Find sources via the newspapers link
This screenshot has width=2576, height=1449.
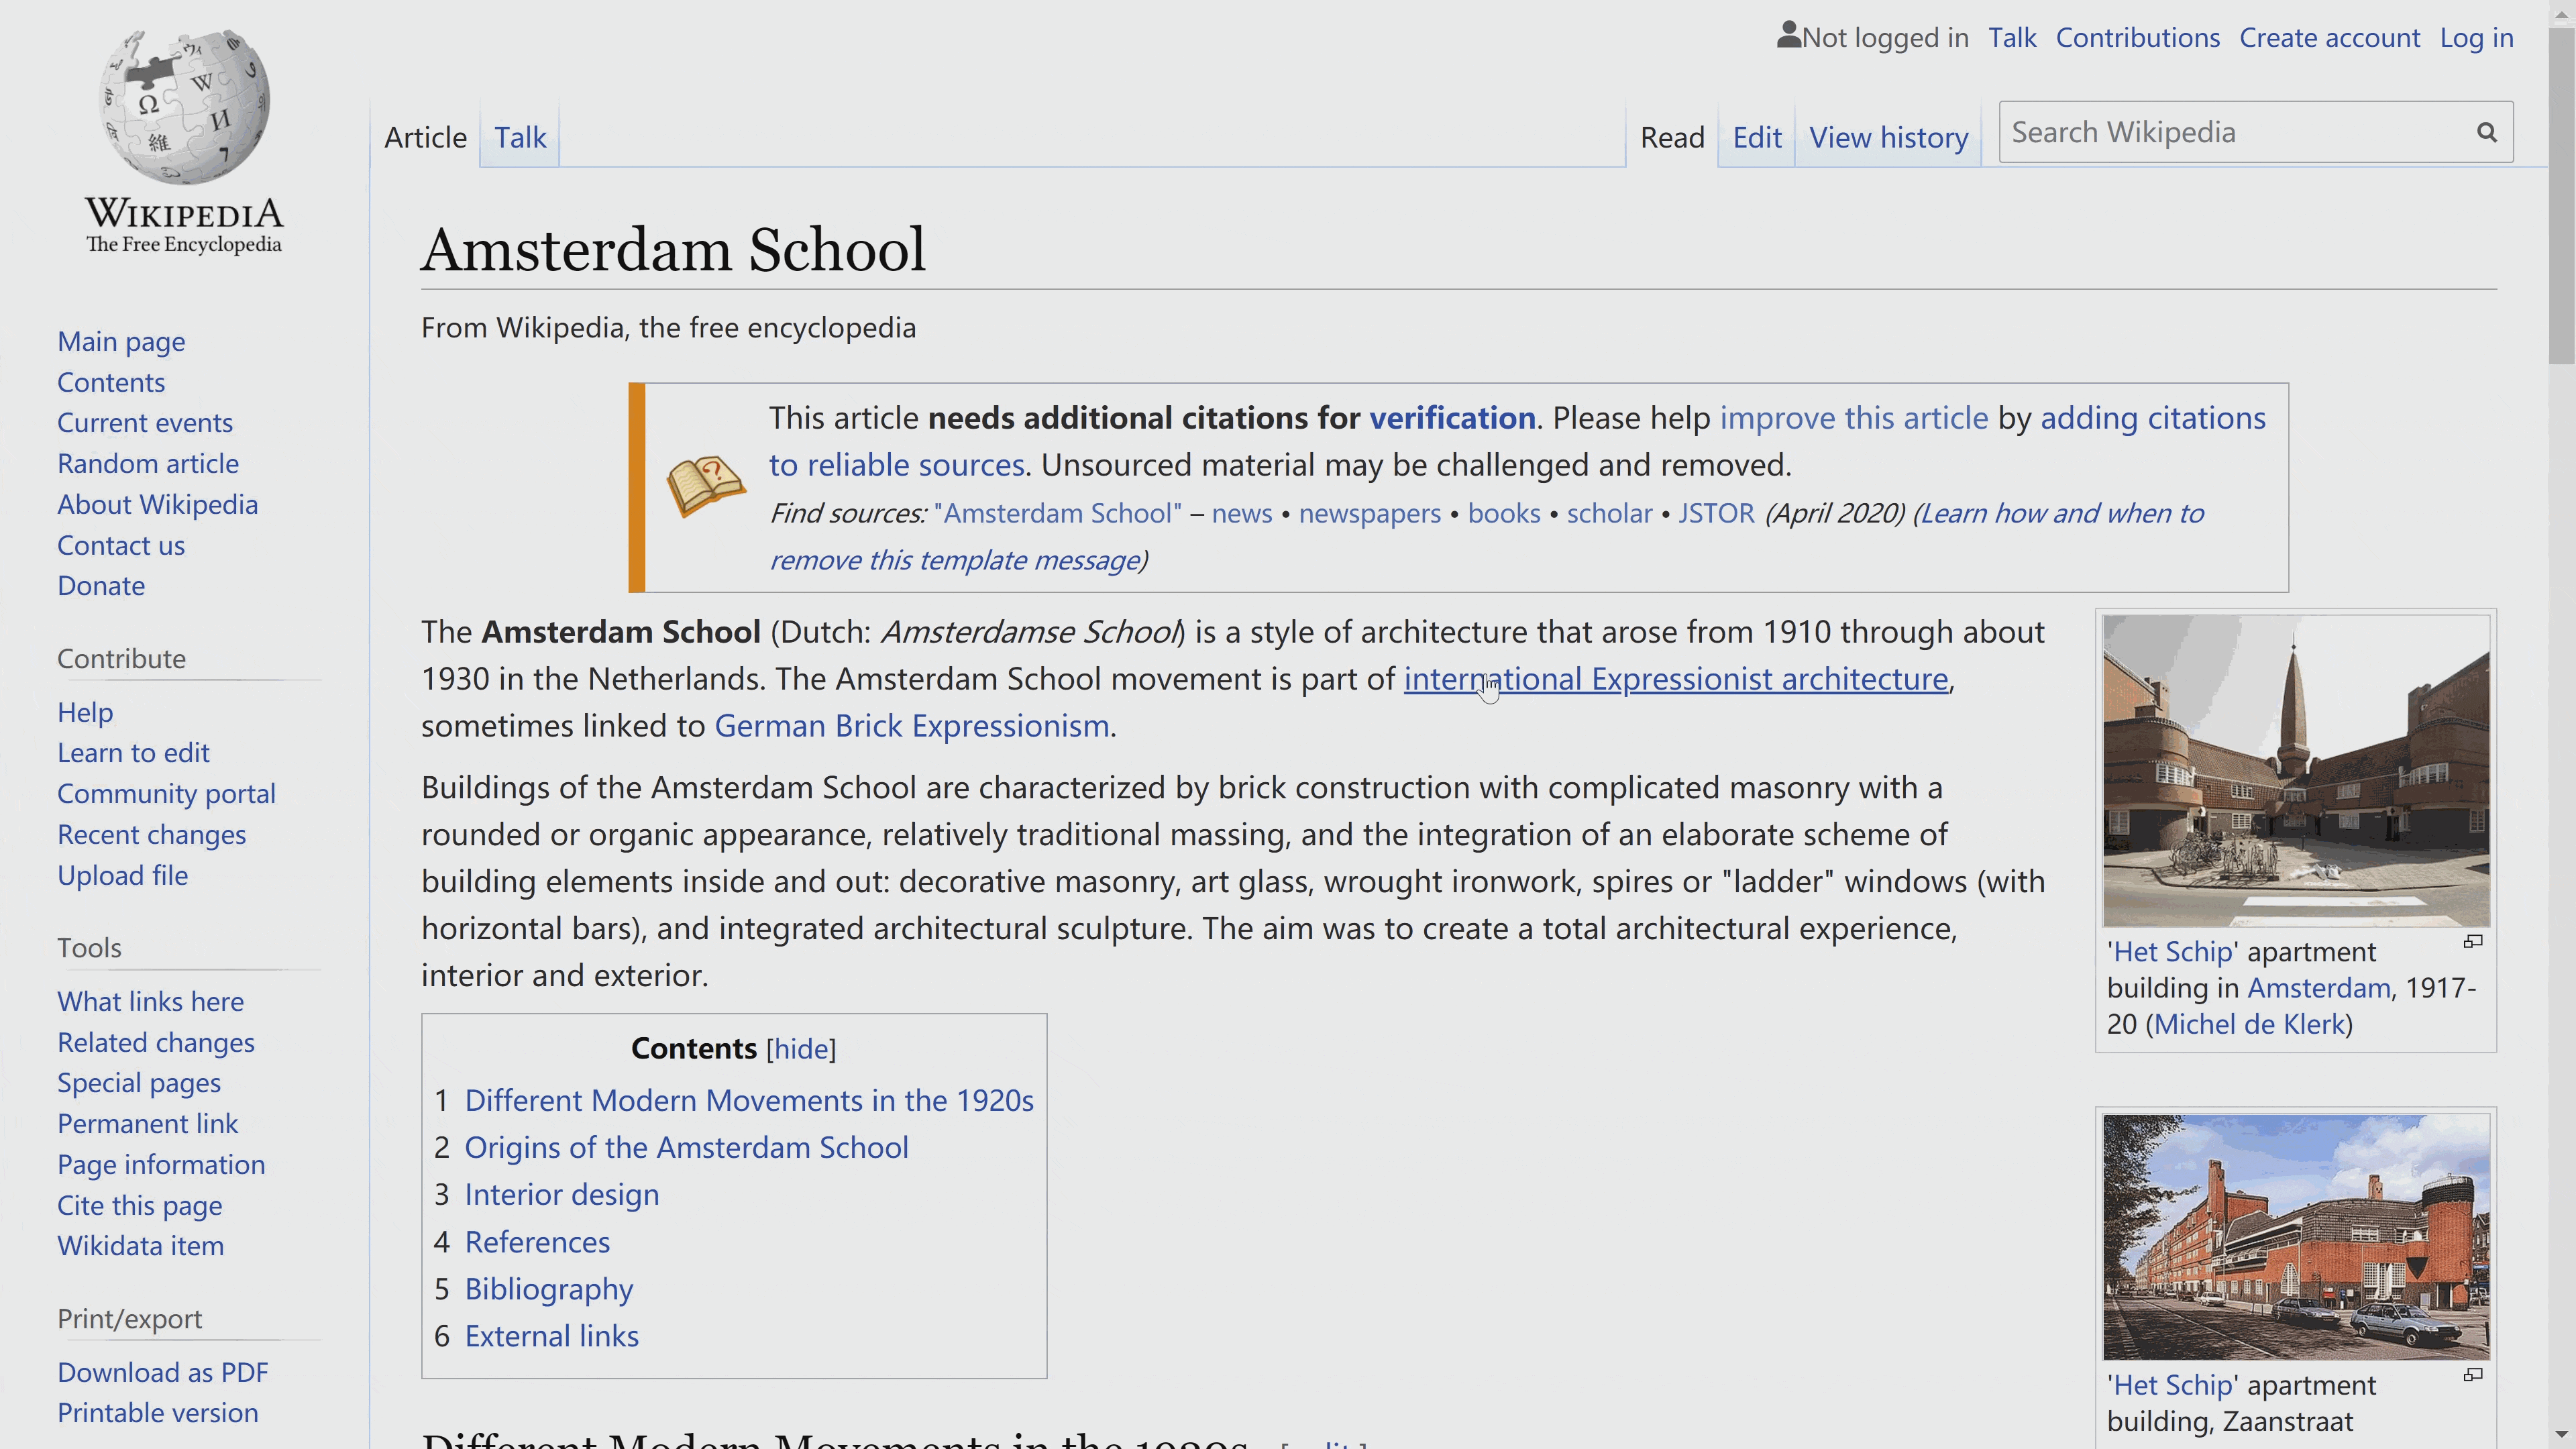1369,514
